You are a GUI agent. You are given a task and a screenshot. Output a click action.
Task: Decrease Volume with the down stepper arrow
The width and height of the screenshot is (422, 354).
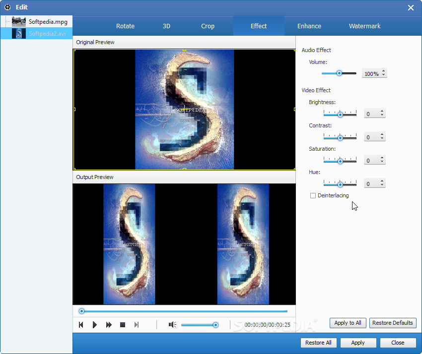(383, 75)
